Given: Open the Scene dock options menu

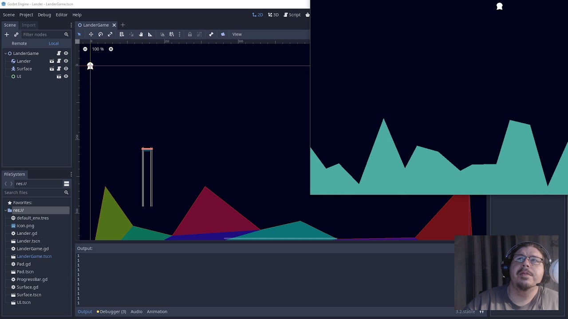Looking at the screenshot, I should 71,25.
